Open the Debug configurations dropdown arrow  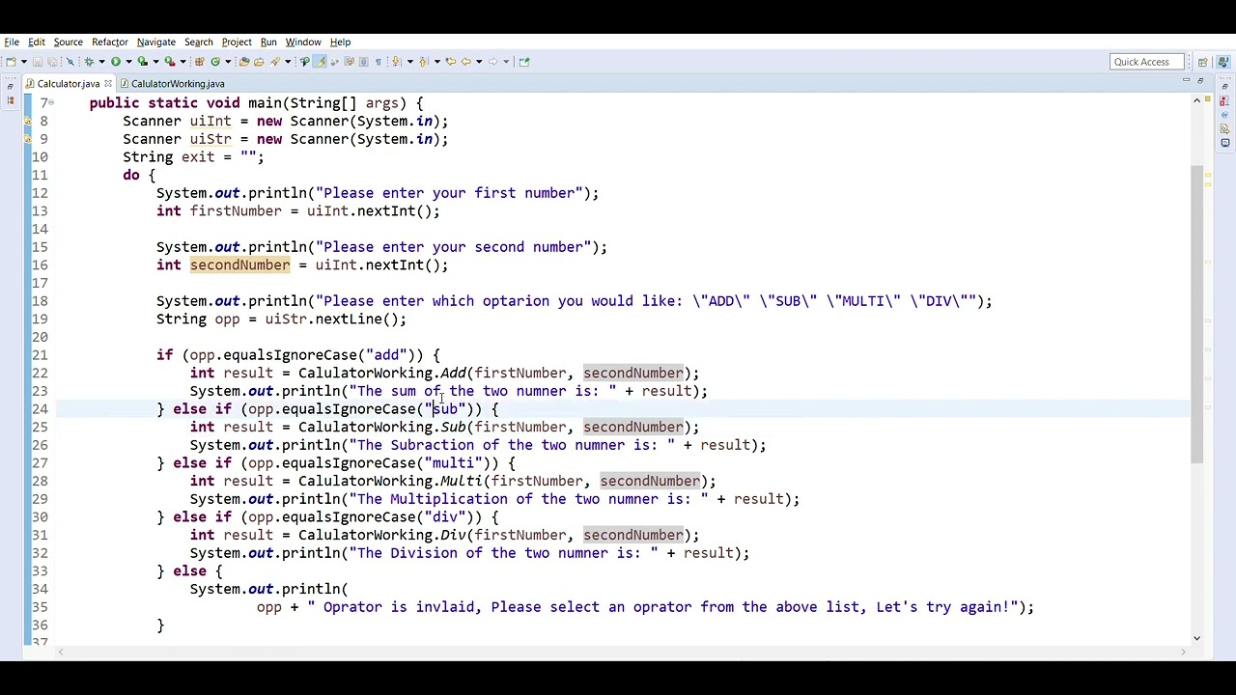pyautogui.click(x=101, y=62)
